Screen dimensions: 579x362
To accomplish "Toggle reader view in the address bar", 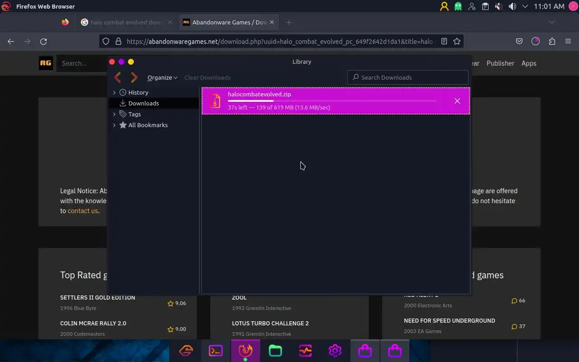I will 444,41.
